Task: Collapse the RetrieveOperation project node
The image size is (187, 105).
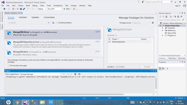Action: point(160,26)
